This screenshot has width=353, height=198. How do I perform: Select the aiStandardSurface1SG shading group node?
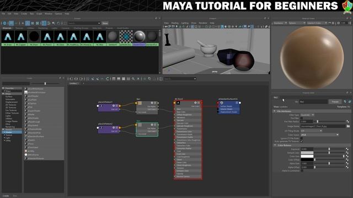(229, 108)
